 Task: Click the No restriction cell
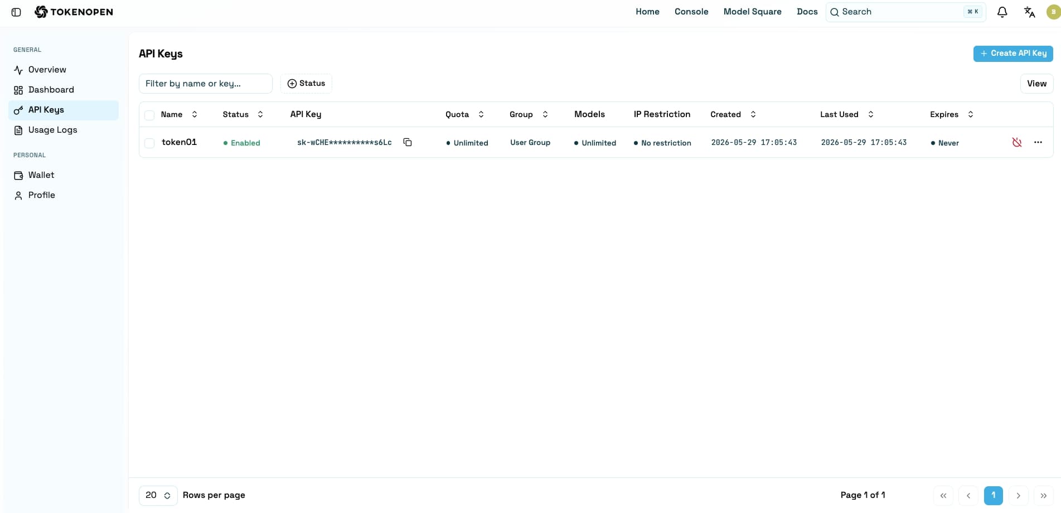coord(662,143)
